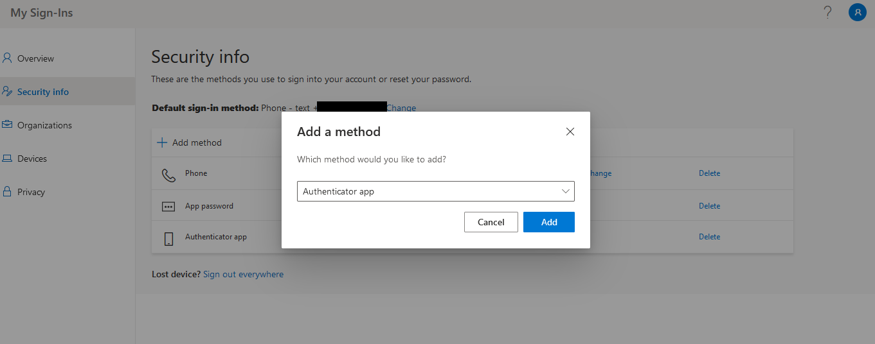Click the 'Add a method' dialog title
The image size is (875, 344).
click(339, 132)
